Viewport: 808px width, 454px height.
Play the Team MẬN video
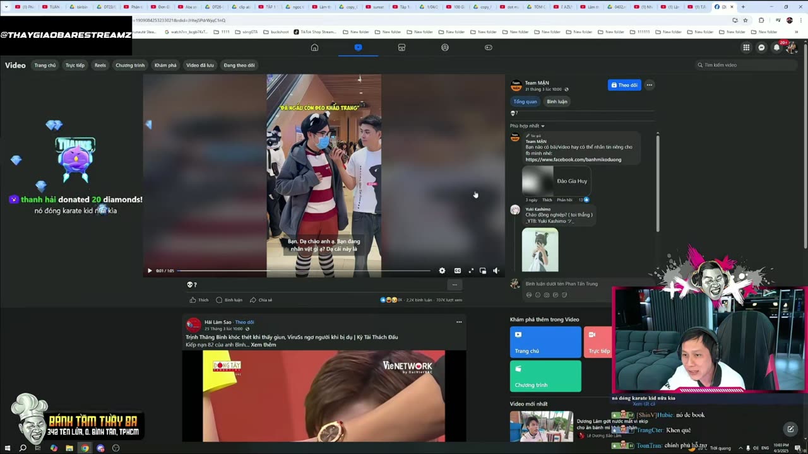pos(150,271)
